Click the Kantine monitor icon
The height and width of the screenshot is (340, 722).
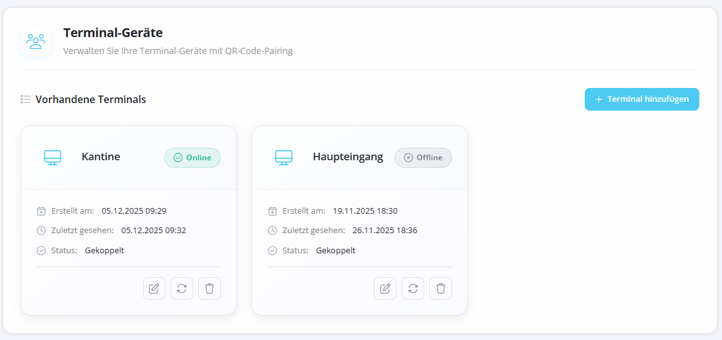pos(52,158)
